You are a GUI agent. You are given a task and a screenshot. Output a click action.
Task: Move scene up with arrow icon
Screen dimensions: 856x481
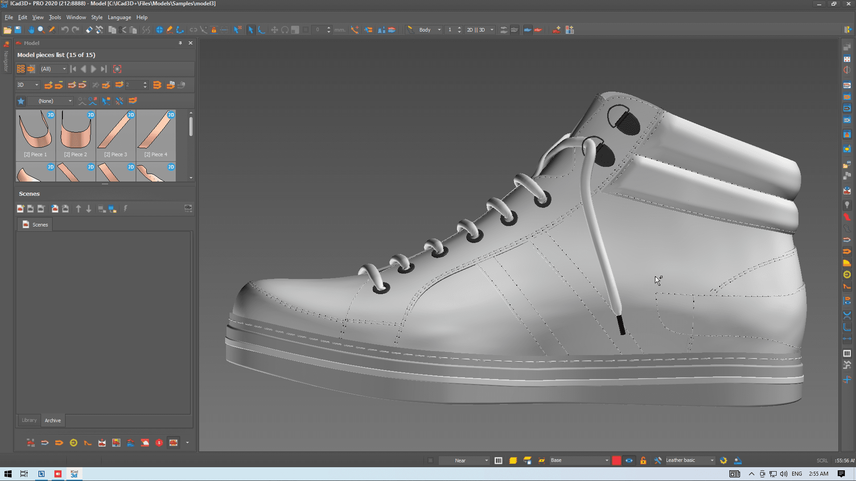(78, 209)
